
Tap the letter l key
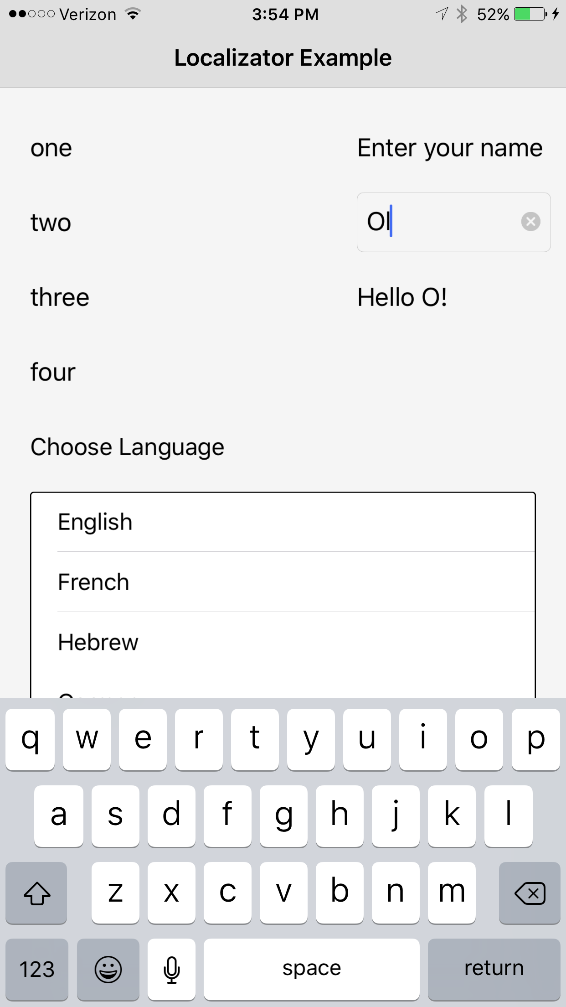[x=508, y=816]
